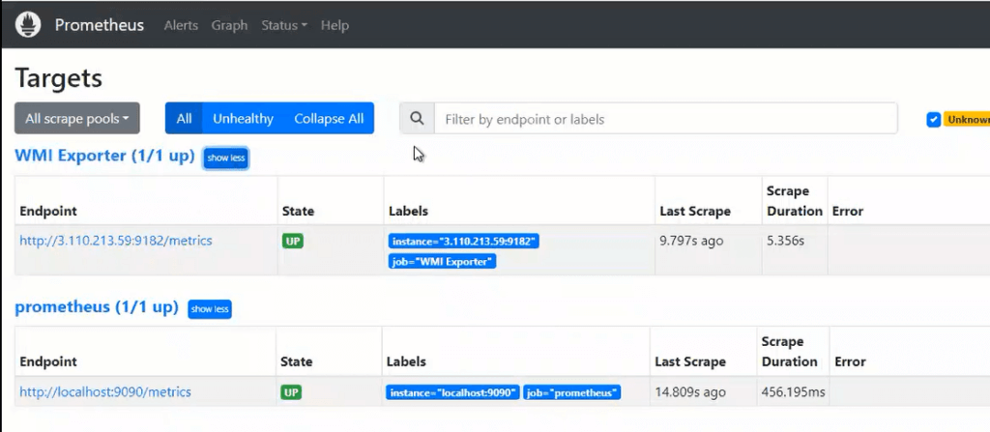Screen dimensions: 990x432
Task: Open the Help menu item
Action: 335,25
